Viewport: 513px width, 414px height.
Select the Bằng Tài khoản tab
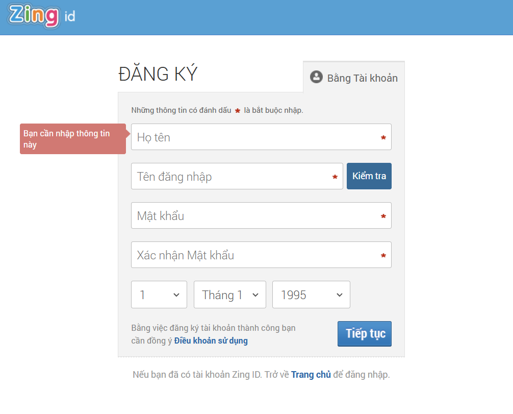tap(354, 78)
